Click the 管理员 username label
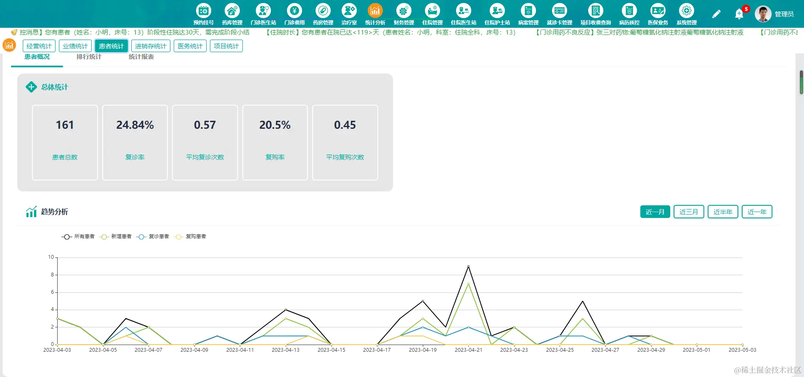 tap(784, 14)
